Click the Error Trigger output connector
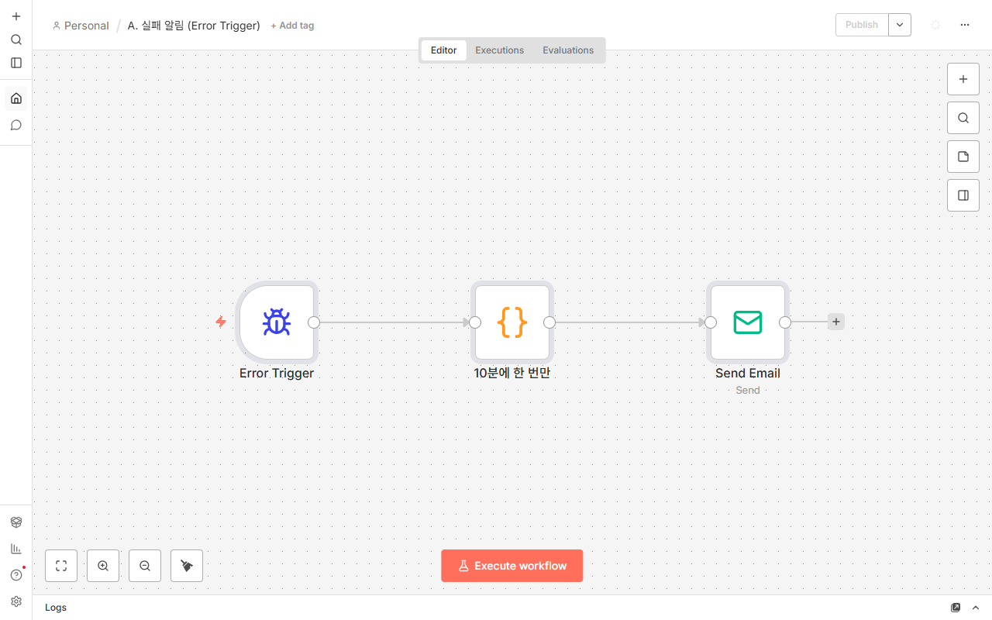This screenshot has width=992, height=620. click(x=314, y=322)
